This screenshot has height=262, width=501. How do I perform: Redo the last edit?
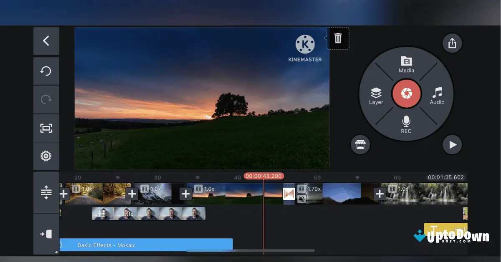[x=46, y=99]
